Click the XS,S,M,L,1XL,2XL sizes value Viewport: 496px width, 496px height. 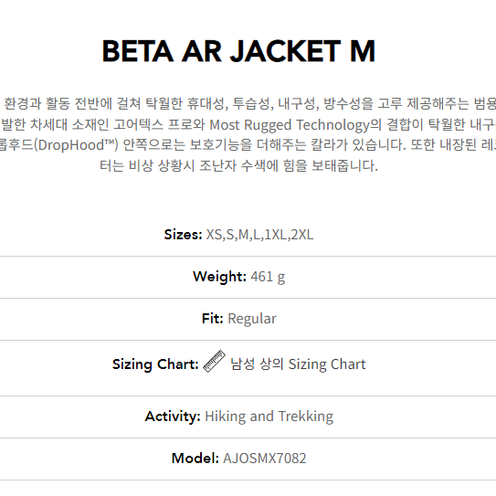pyautogui.click(x=259, y=235)
